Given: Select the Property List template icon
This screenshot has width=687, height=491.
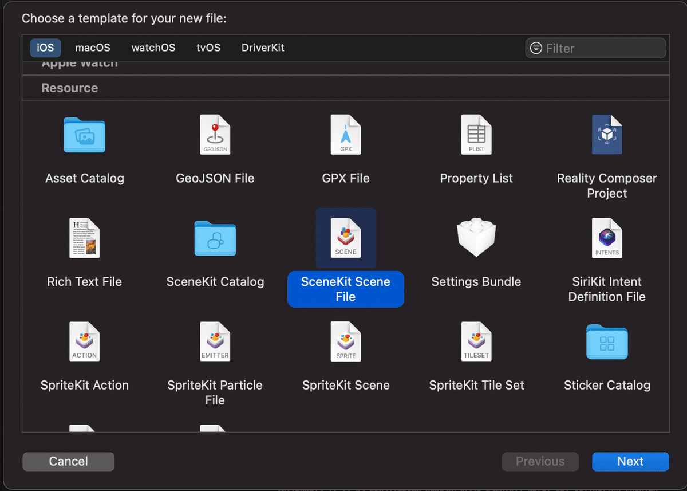Looking at the screenshot, I should [476, 134].
